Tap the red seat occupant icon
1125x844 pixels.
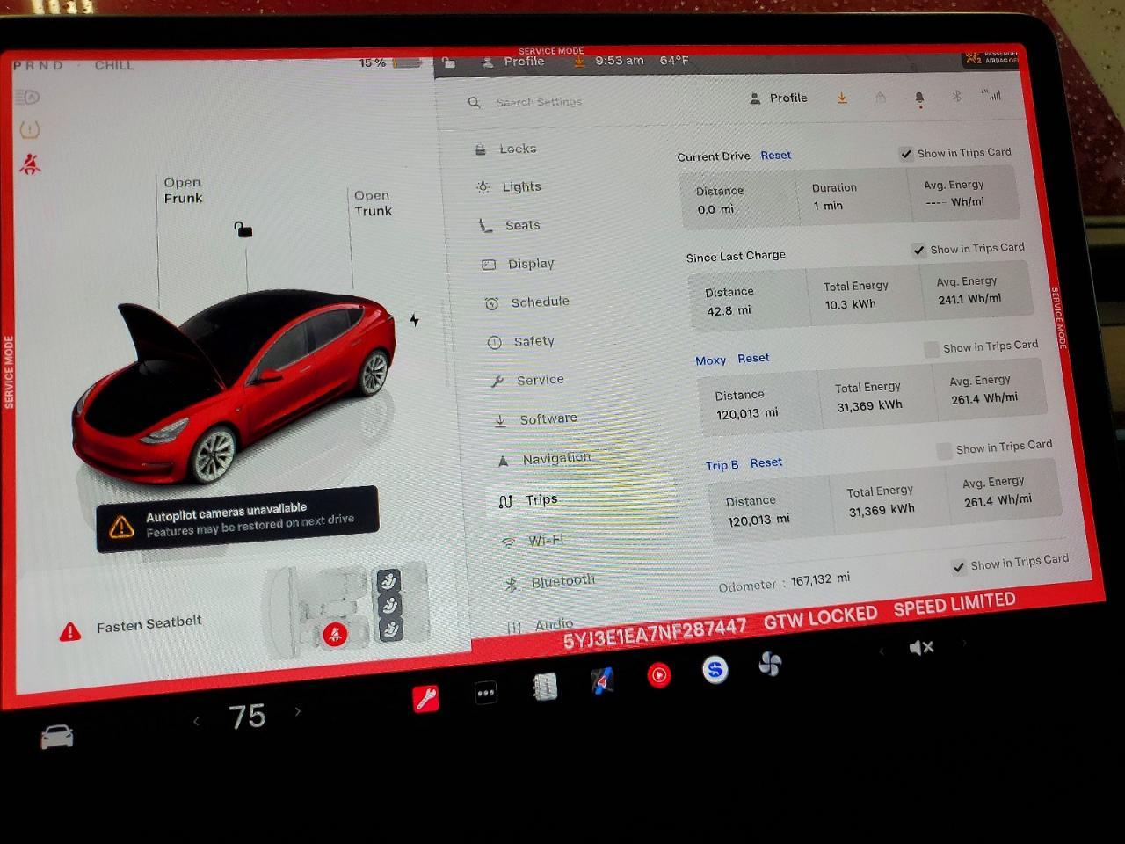[335, 634]
